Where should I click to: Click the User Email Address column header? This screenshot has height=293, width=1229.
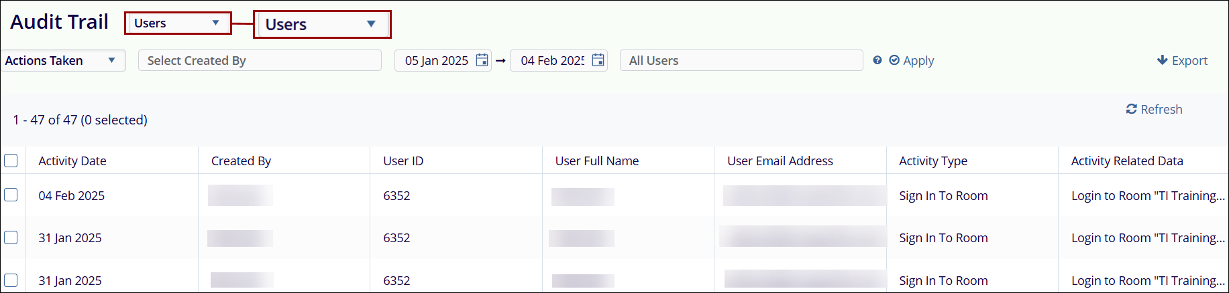tap(780, 161)
